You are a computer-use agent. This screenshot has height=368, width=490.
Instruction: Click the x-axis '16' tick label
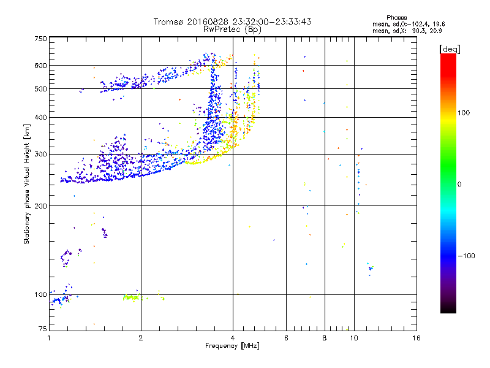click(417, 338)
